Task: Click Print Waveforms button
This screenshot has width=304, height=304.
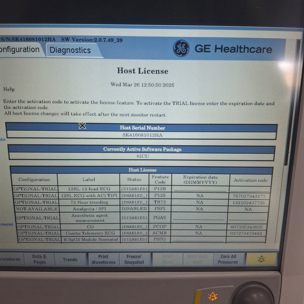Action: point(103,259)
